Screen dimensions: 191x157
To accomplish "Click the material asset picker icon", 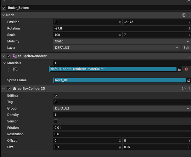I will [x=179, y=69].
